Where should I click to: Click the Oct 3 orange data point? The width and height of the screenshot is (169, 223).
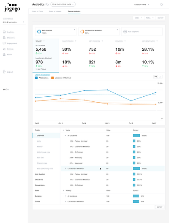(x=61, y=99)
